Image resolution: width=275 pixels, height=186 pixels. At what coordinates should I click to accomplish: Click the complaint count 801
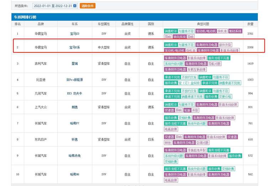pos(250,107)
